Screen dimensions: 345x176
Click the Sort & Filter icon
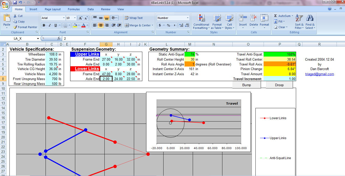click(299, 22)
